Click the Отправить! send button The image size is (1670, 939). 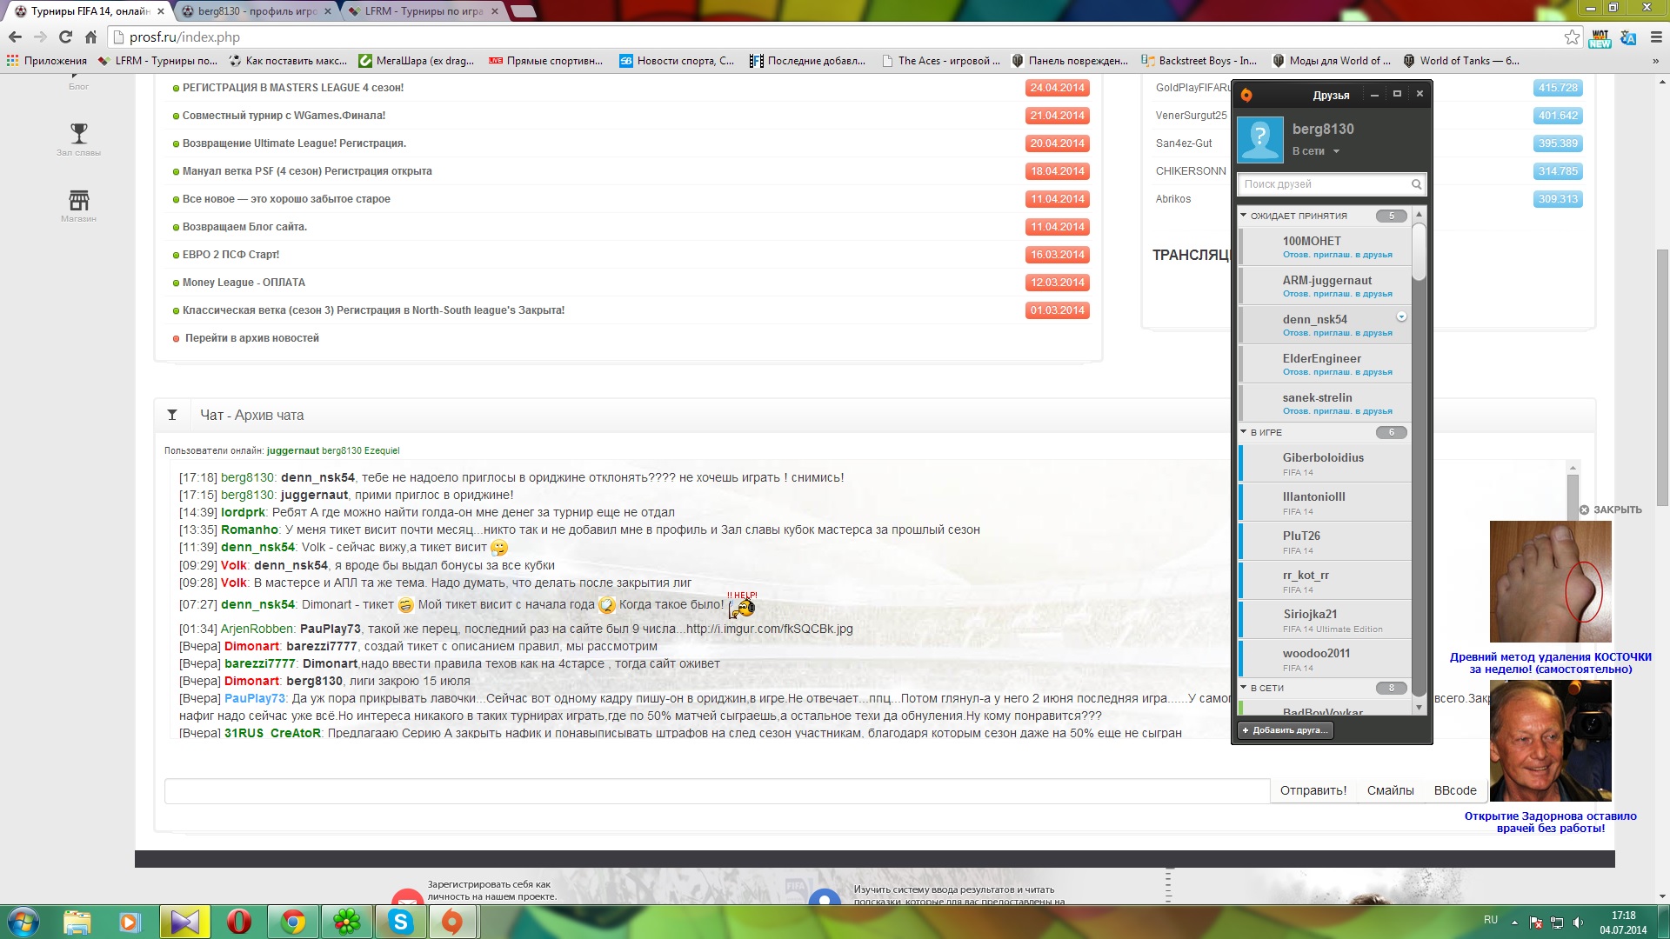coord(1313,790)
